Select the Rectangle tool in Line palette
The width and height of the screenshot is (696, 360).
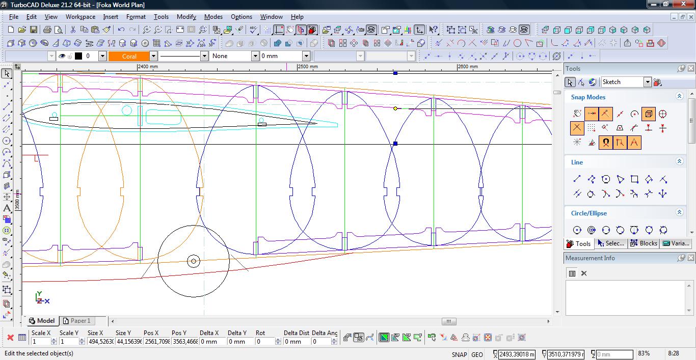coord(634,179)
